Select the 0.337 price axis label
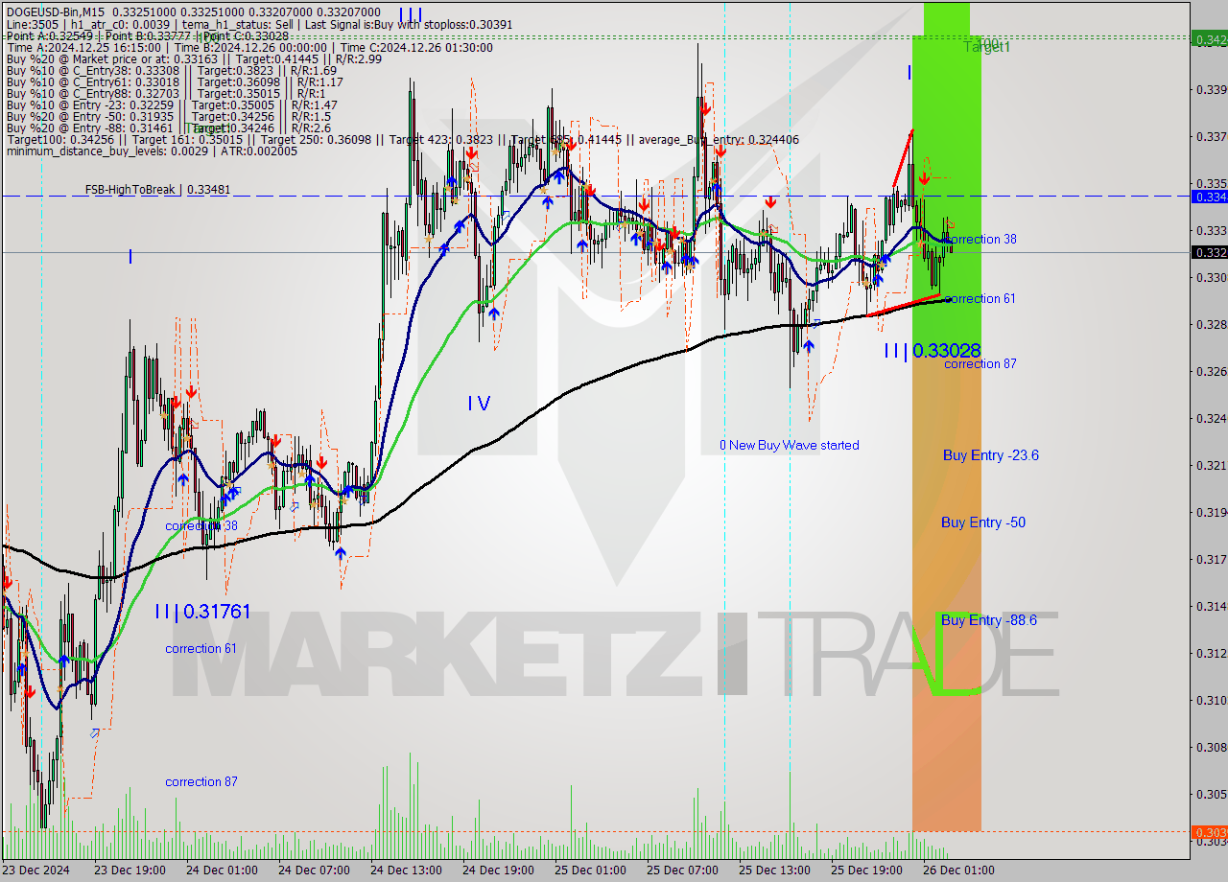This screenshot has height=882, width=1228. (x=1210, y=136)
